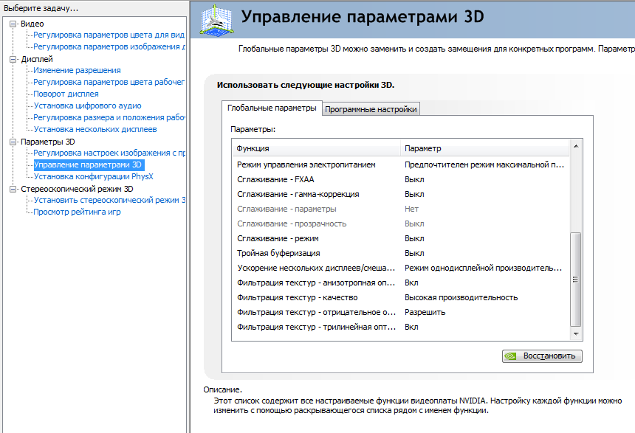Select Сглаживание - FXAA setting row
The width and height of the screenshot is (635, 433).
point(400,179)
